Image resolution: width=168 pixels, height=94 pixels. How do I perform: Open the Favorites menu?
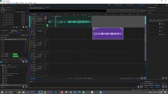click(x=22, y=3)
